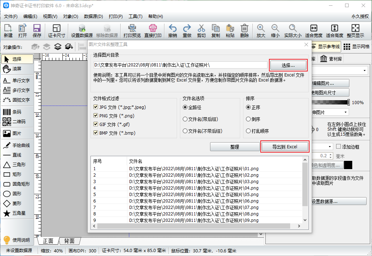Toggle the 显示网格 grid button

tap(356, 47)
